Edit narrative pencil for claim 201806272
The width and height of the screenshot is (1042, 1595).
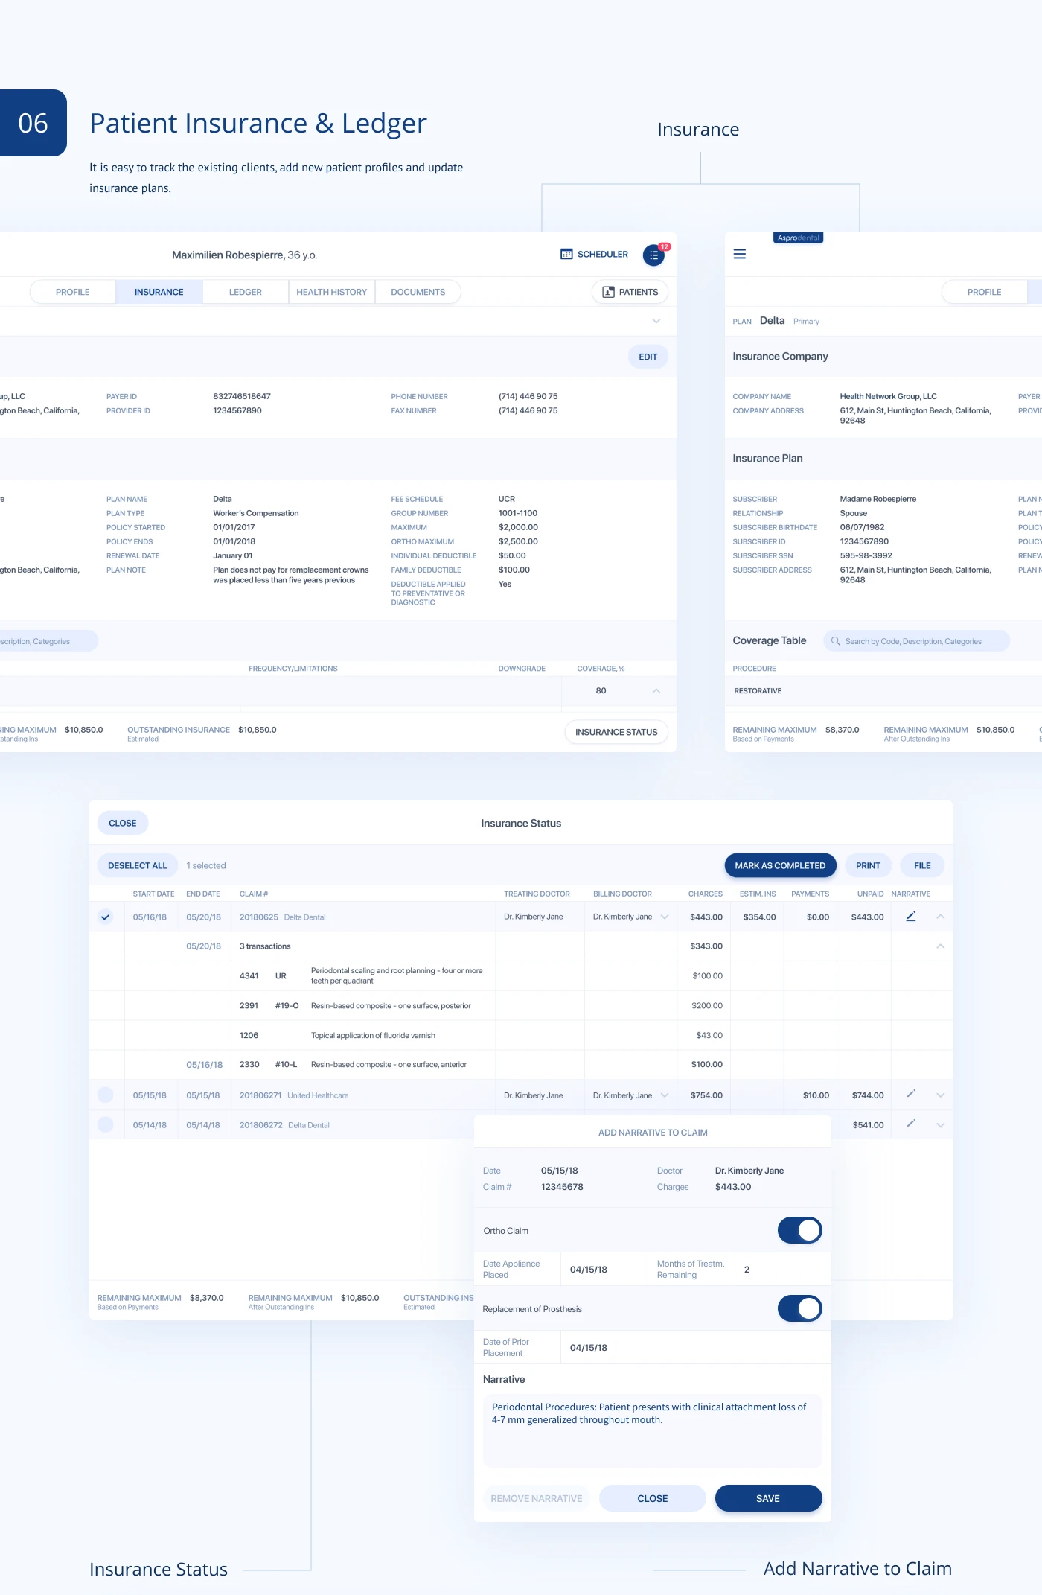tap(910, 1124)
